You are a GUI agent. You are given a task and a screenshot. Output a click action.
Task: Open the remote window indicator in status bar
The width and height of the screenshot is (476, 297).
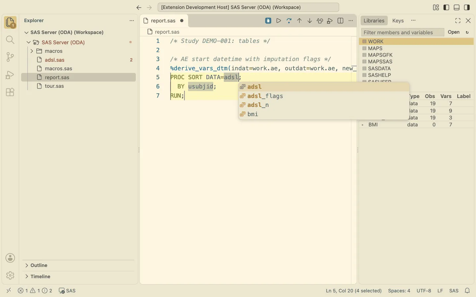9,291
